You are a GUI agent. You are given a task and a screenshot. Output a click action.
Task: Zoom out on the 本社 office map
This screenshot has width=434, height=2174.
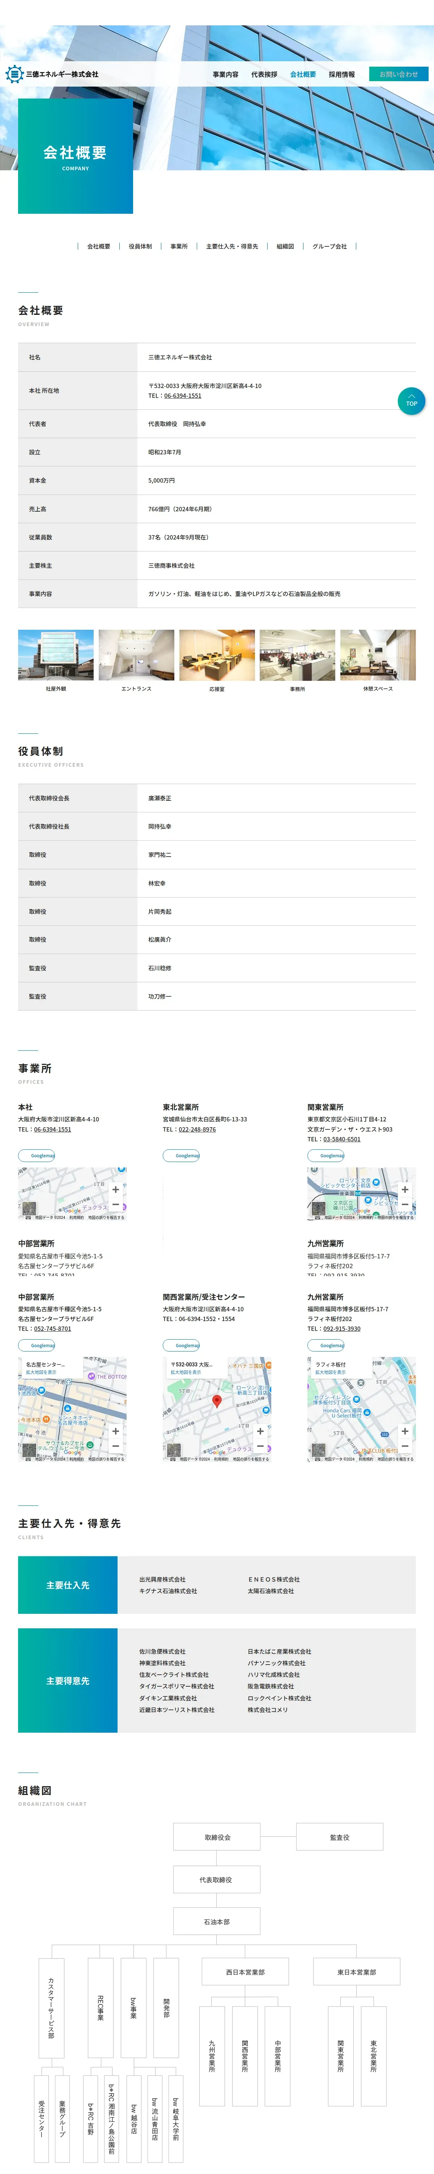click(x=115, y=1204)
